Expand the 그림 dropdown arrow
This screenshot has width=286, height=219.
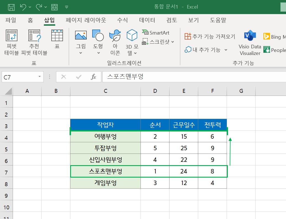click(81, 53)
